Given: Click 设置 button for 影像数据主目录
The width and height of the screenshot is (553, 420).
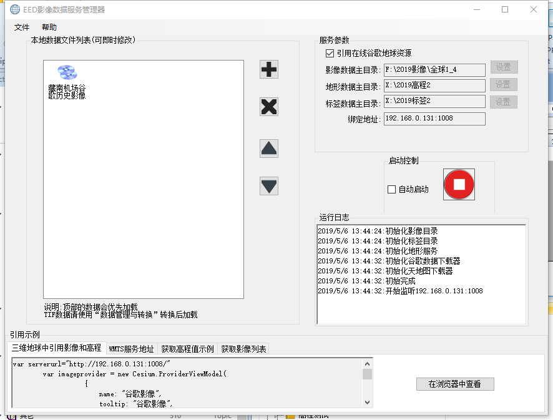Looking at the screenshot, I should tap(503, 67).
